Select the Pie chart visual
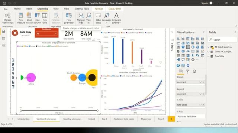 [193, 47]
